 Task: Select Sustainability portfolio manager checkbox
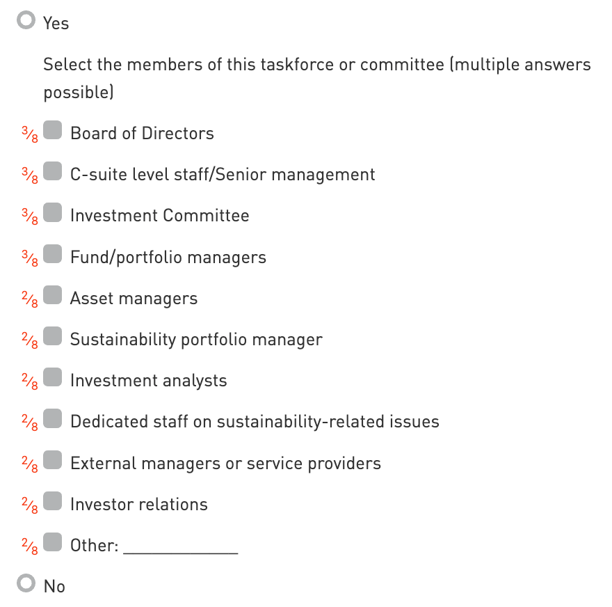53,337
